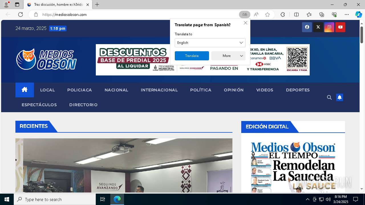Click the 1:15 pm time badge
The width and height of the screenshot is (365, 205).
[58, 28]
